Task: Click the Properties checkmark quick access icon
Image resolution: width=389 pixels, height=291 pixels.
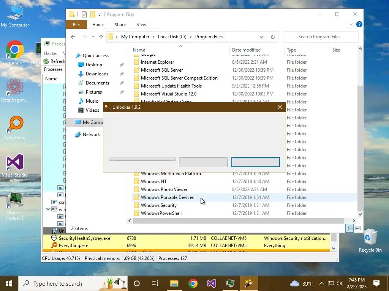Action: (x=84, y=14)
